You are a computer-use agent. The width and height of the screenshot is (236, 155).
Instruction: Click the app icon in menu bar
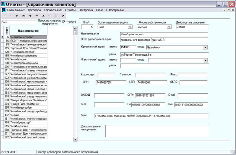point(4,10)
